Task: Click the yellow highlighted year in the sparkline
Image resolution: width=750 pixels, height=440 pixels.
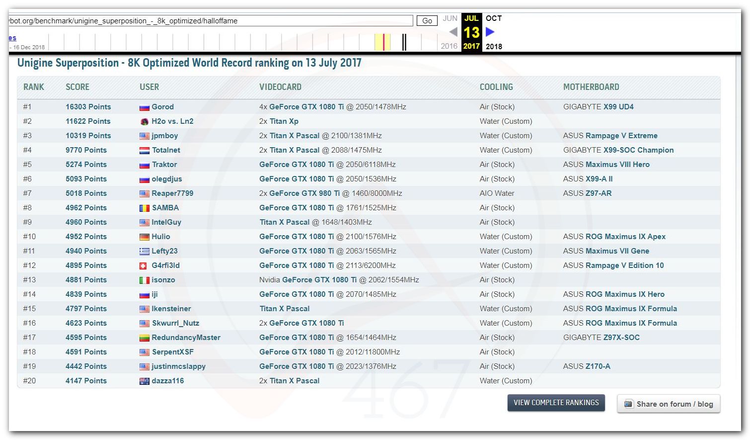Action: 382,42
